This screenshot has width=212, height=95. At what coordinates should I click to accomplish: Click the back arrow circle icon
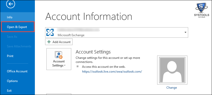[11, 4]
